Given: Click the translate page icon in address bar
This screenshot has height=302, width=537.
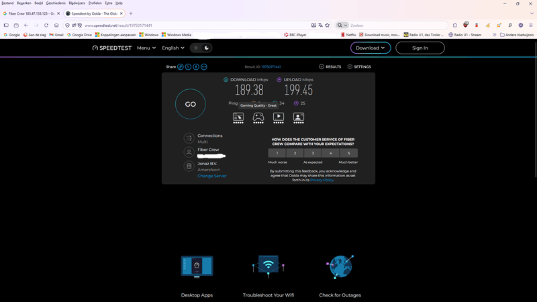Looking at the screenshot, I should [x=320, y=26].
